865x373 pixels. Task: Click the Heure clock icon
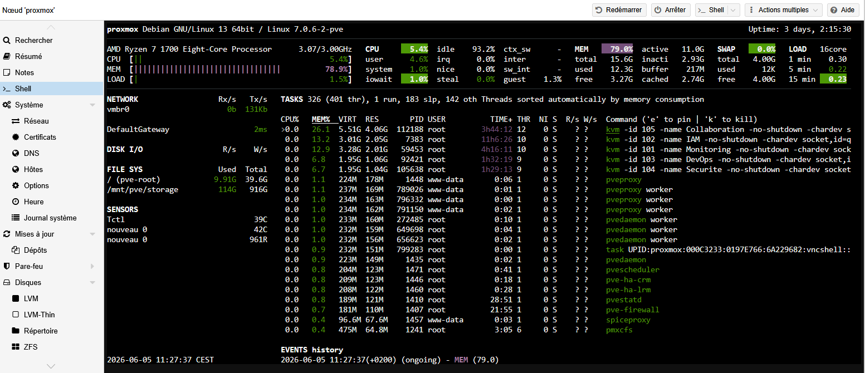click(16, 202)
